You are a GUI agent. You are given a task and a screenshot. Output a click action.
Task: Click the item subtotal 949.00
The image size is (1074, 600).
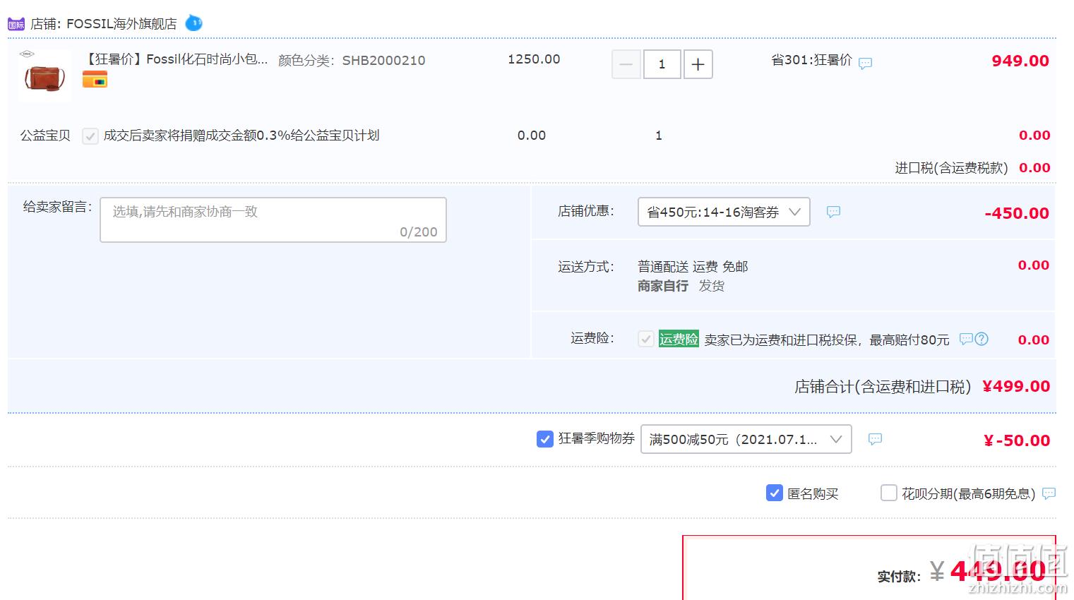[1020, 61]
